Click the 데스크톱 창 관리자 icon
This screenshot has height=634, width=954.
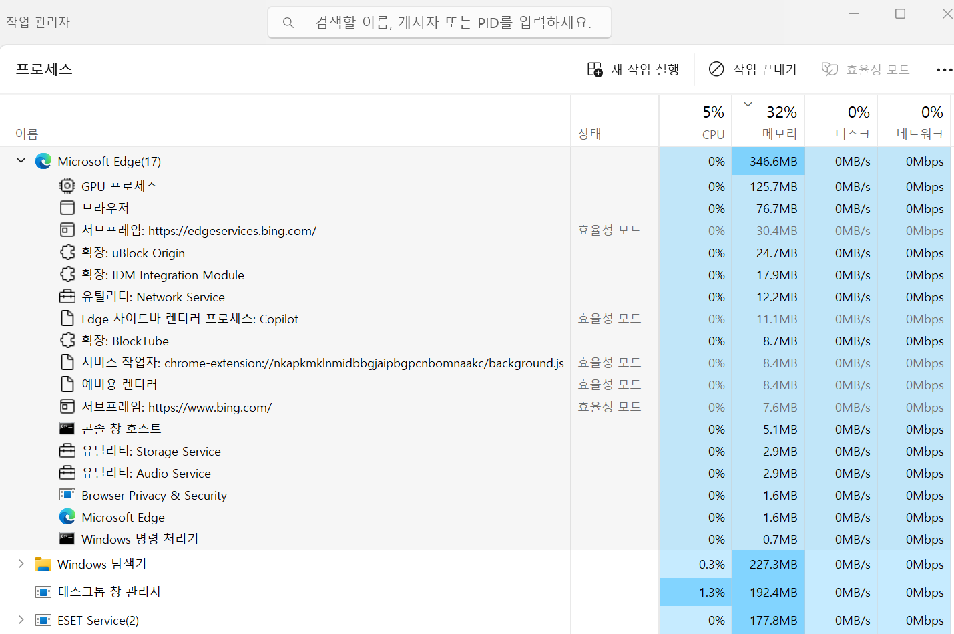(x=43, y=592)
